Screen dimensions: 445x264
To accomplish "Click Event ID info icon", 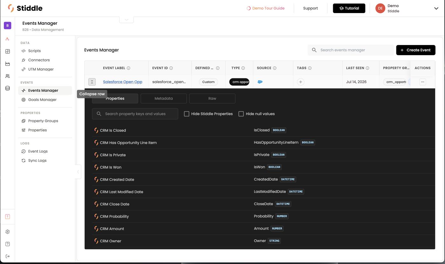I will tap(171, 68).
